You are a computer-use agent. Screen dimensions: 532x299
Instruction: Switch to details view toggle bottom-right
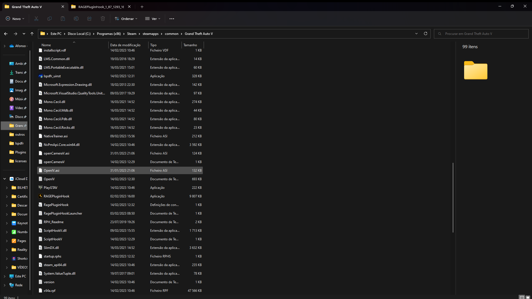click(522, 297)
